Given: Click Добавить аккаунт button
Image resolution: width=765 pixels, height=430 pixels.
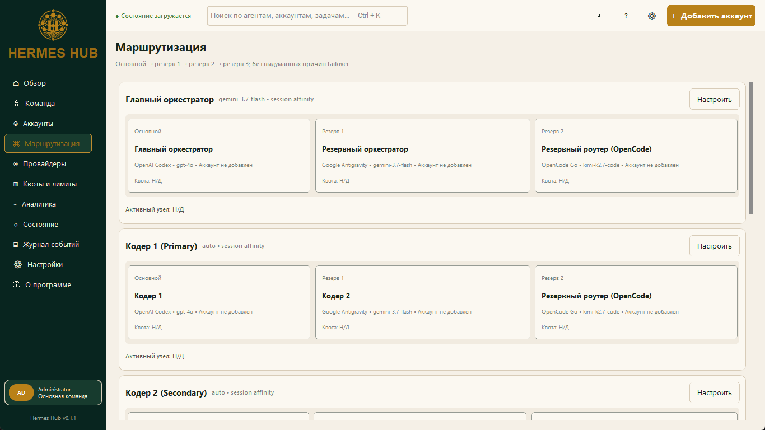Looking at the screenshot, I should 711,16.
